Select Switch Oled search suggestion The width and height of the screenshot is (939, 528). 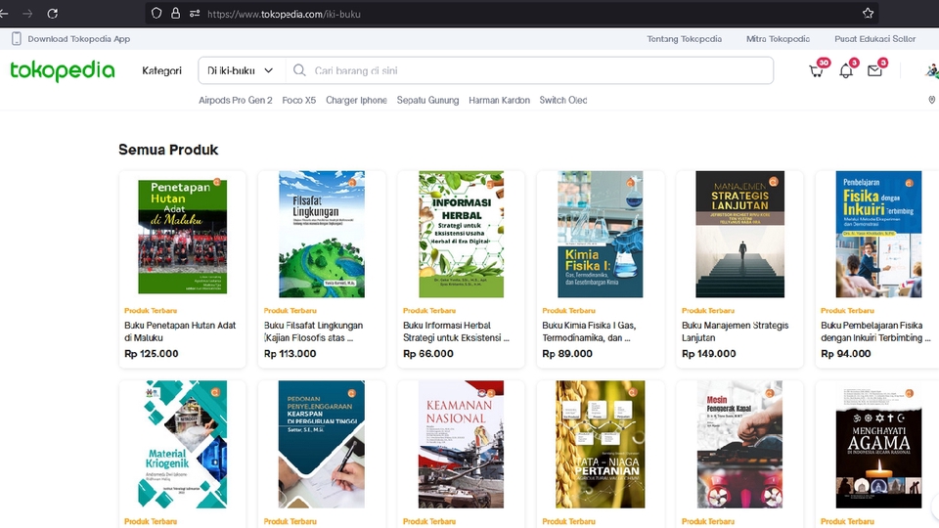(563, 100)
